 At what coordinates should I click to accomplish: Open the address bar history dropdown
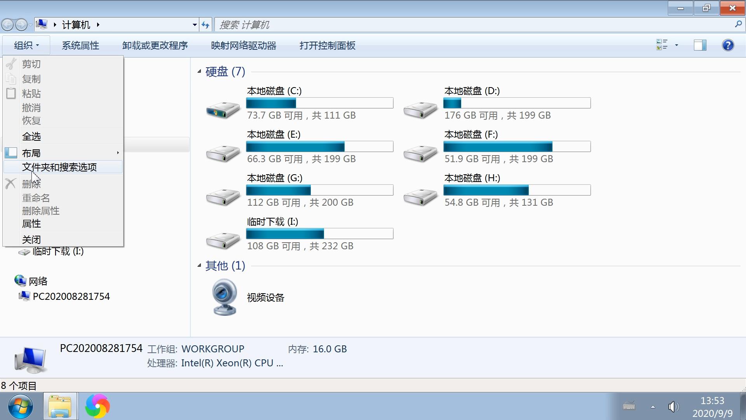pyautogui.click(x=195, y=25)
